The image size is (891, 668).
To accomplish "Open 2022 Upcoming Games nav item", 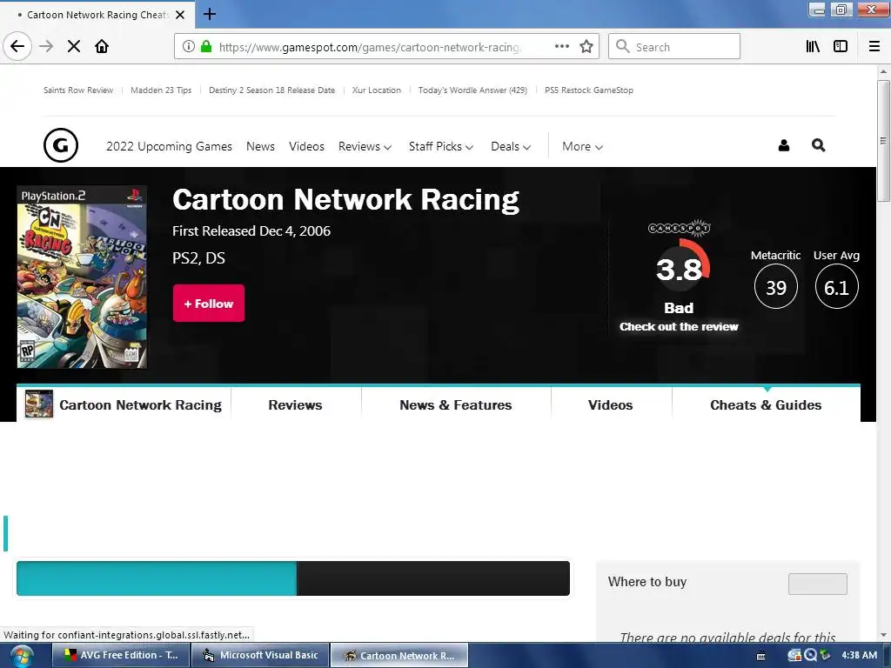I will pos(170,146).
